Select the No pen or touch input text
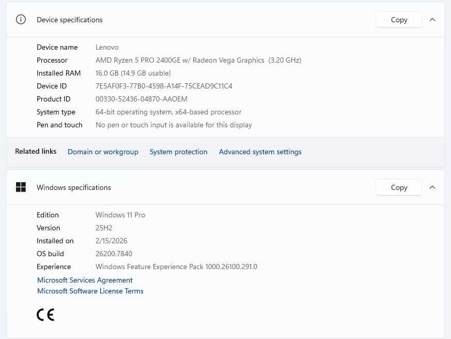This screenshot has height=339, width=451. click(174, 125)
